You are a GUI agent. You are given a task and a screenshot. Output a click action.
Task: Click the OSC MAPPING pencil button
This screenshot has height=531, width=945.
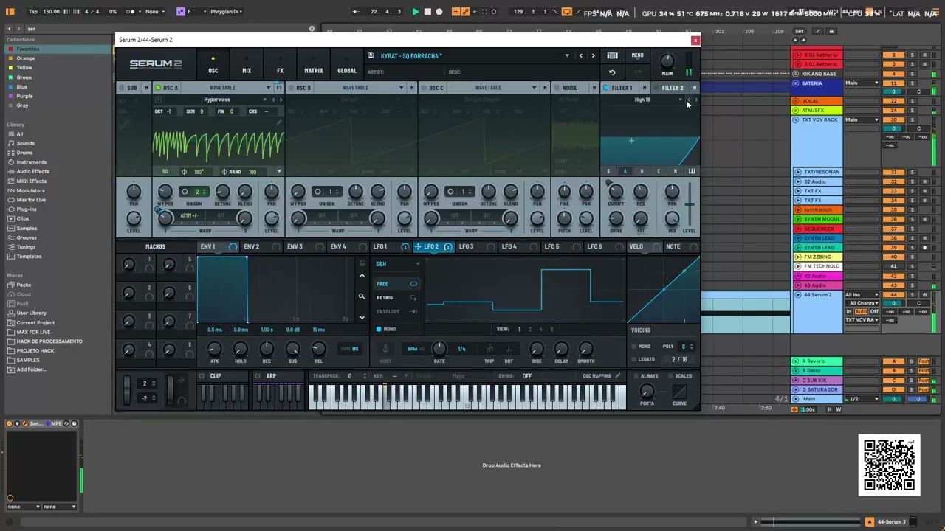tap(618, 376)
